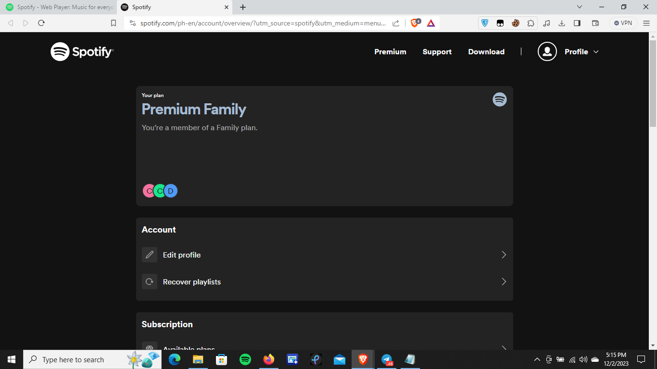The width and height of the screenshot is (657, 369).
Task: Open a new browser tab
Action: point(243,7)
